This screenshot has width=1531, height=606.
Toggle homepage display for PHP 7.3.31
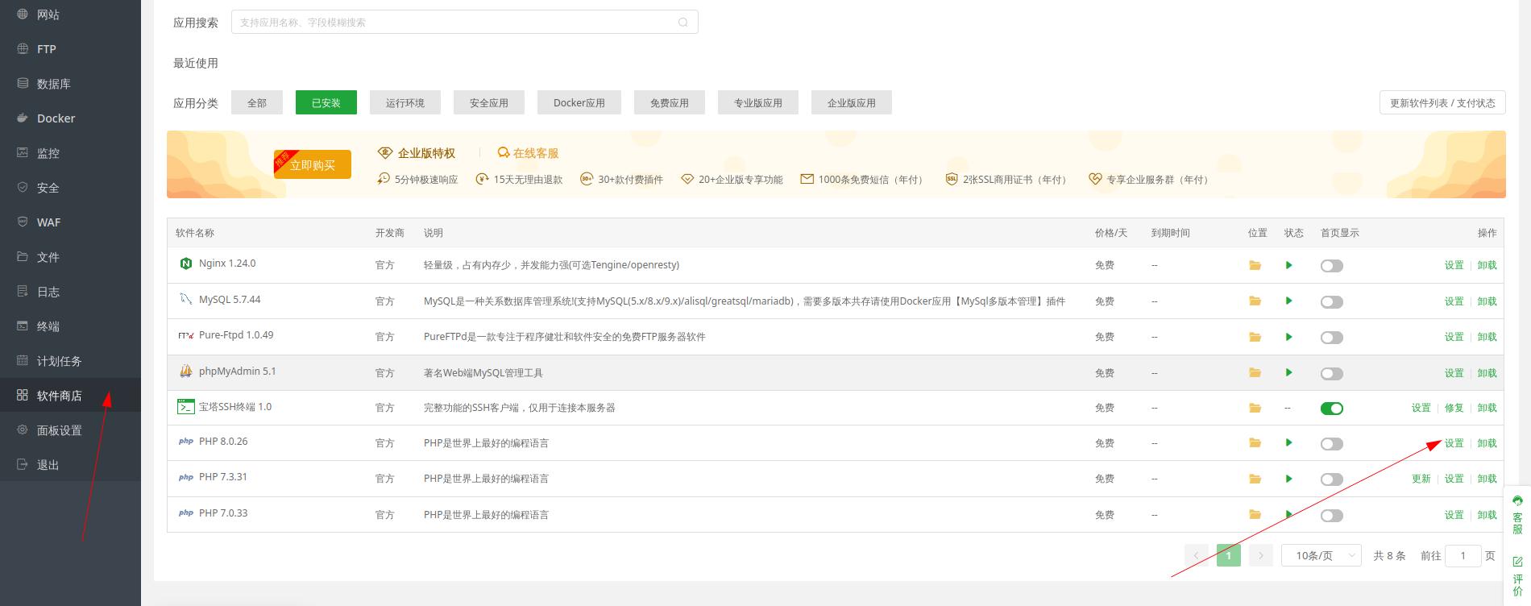[x=1331, y=479]
